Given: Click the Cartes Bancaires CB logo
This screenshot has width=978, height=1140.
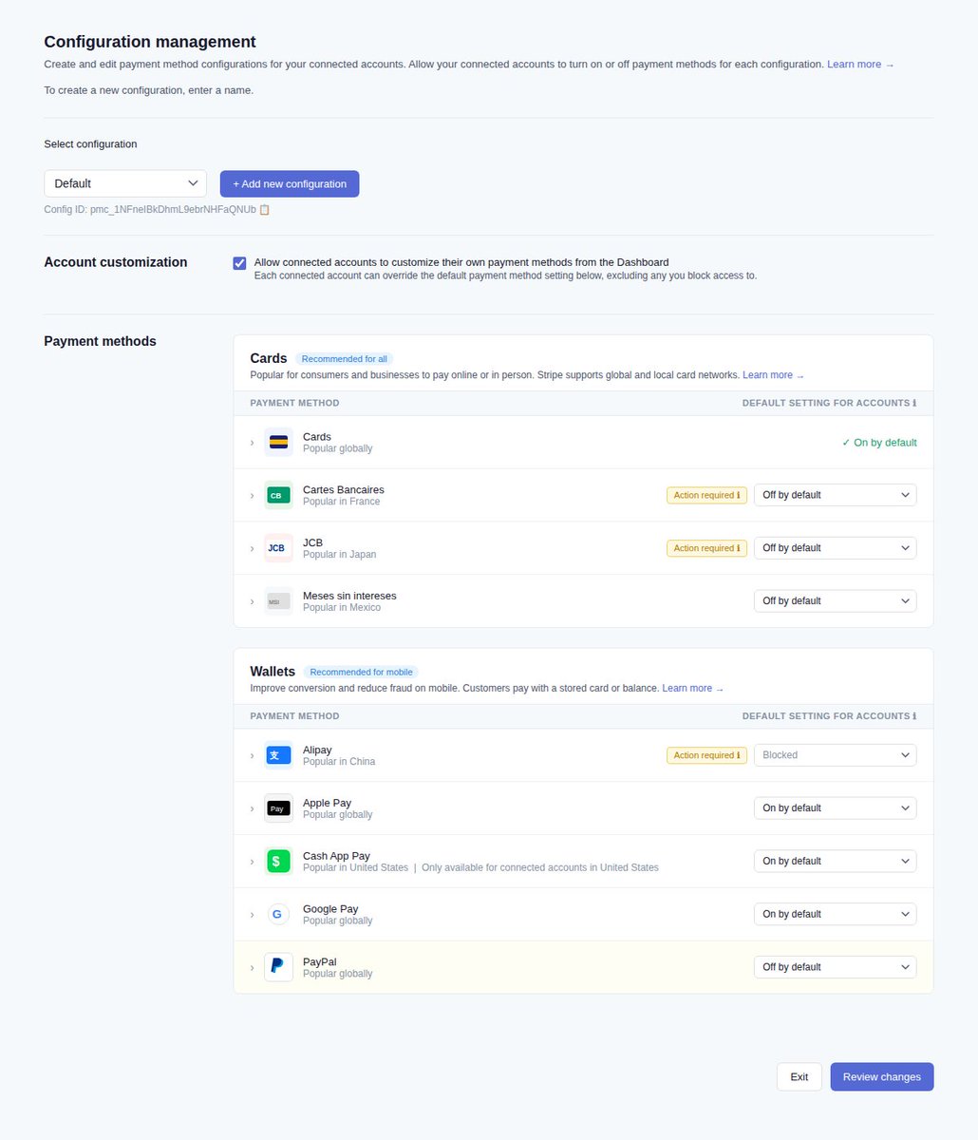Looking at the screenshot, I should pos(278,495).
